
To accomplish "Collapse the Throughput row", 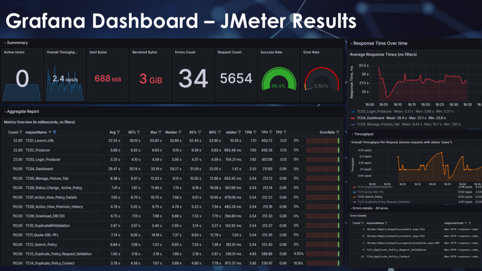I will point(362,134).
